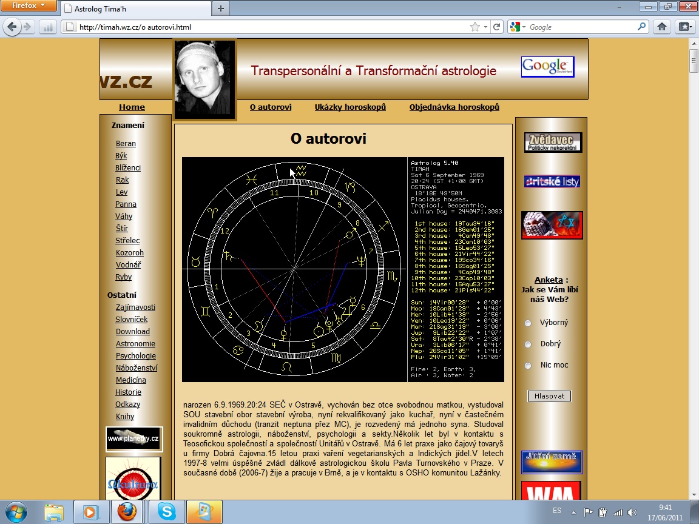This screenshot has width=699, height=524.
Task: Open the Kozoroh zodiac sign link
Action: (129, 253)
